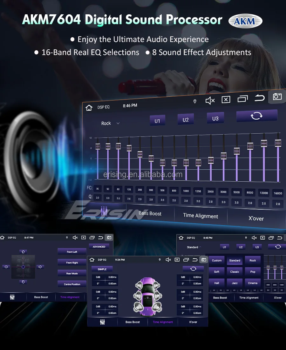
Task: Open X'over tab in 9:24 PM window
Action: point(193,322)
